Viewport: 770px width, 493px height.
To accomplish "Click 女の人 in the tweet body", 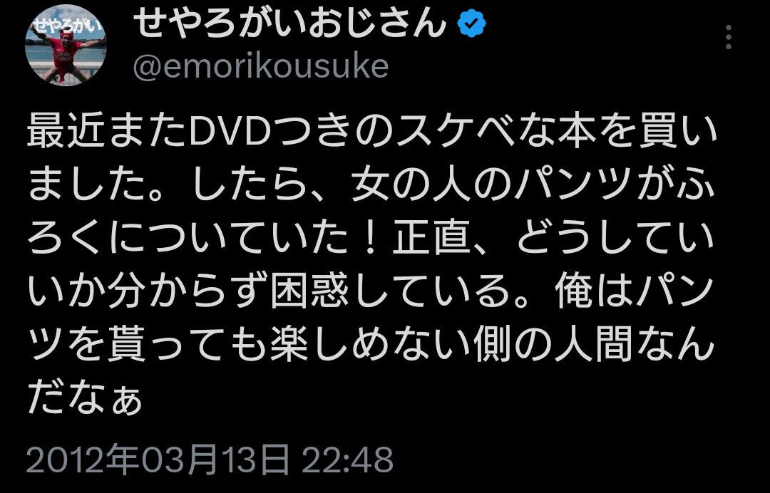I will (x=412, y=185).
